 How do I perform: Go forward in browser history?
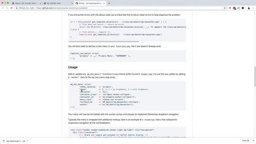7,8
